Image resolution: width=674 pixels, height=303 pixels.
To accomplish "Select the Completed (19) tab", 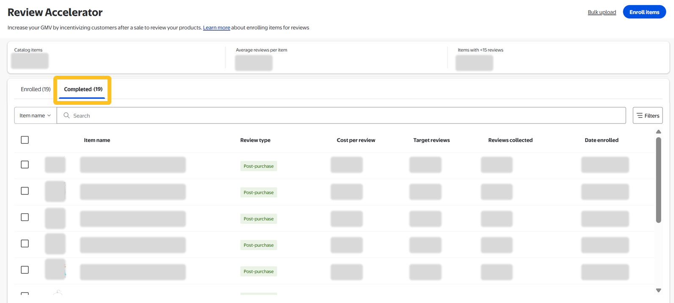I will [x=83, y=89].
